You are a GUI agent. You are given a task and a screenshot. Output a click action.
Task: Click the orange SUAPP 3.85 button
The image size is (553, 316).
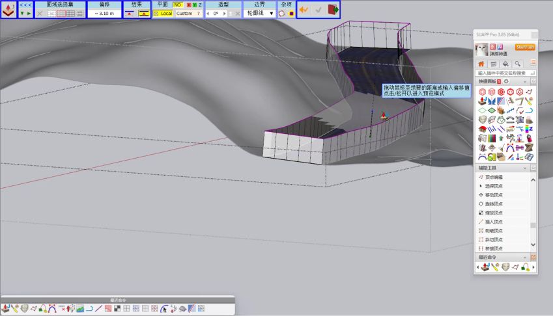click(525, 47)
